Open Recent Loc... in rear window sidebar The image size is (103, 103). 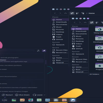[x=60, y=53]
